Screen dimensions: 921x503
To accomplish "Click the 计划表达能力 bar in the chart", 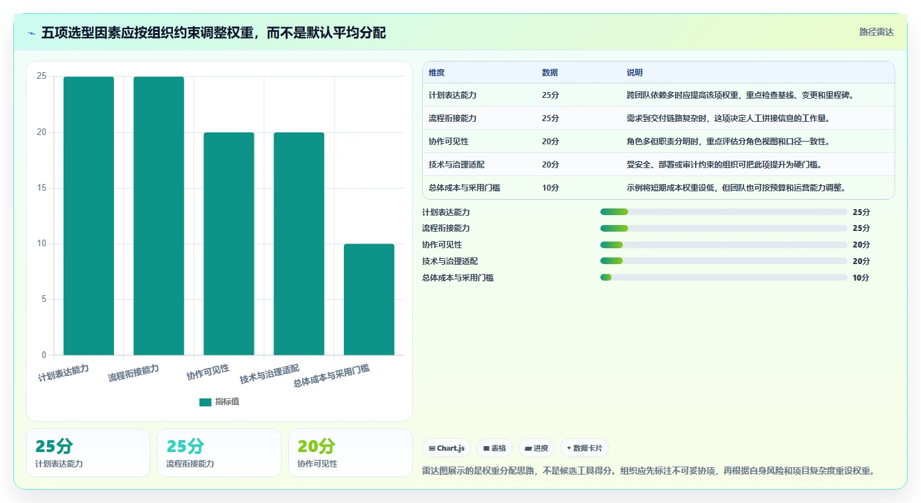I will tap(89, 216).
